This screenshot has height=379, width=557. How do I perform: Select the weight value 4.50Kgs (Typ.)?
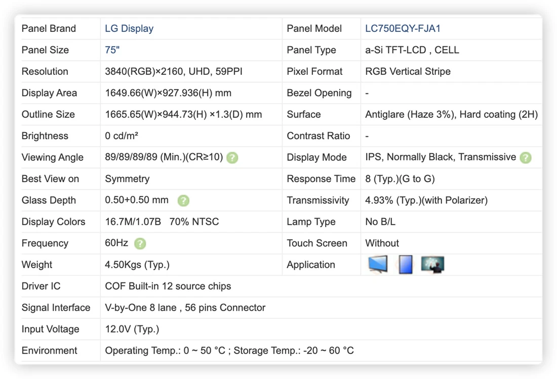pos(137,265)
